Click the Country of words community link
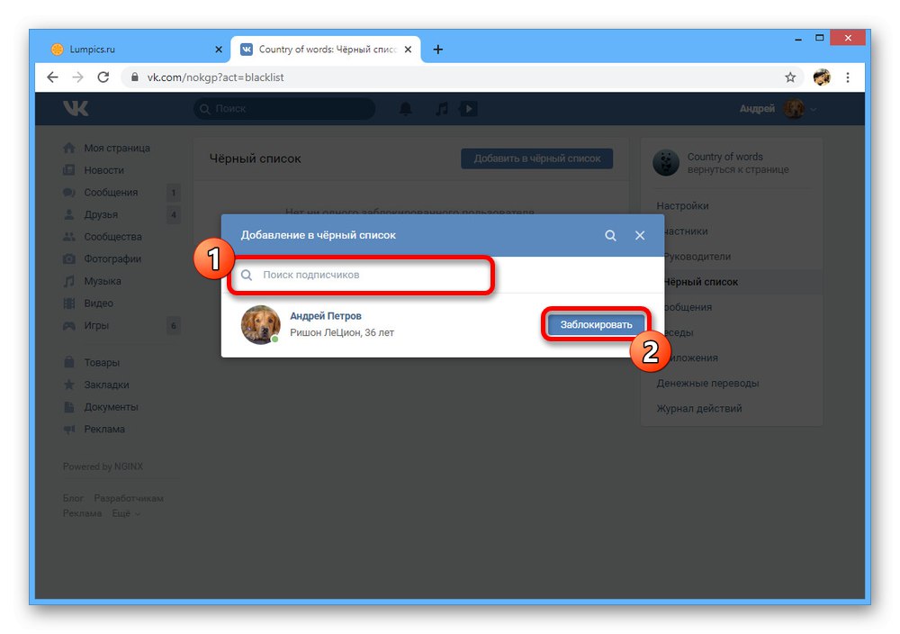Viewport: 900px width, 634px height. [x=724, y=157]
